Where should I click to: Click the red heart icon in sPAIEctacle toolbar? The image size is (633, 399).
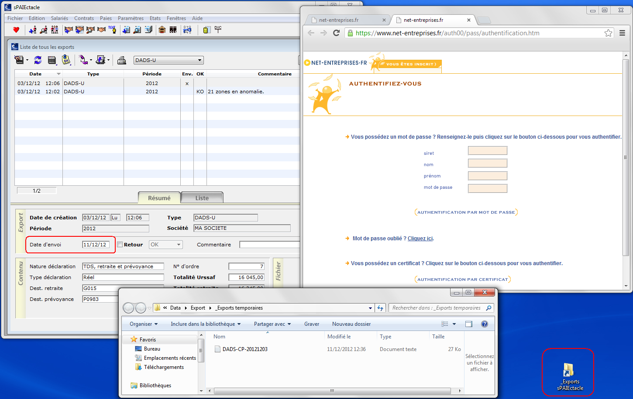click(x=16, y=30)
